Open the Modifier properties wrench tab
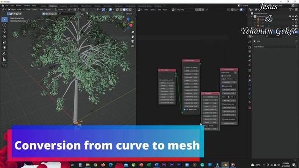Viewport: 299px width, 168px height. click(x=249, y=80)
